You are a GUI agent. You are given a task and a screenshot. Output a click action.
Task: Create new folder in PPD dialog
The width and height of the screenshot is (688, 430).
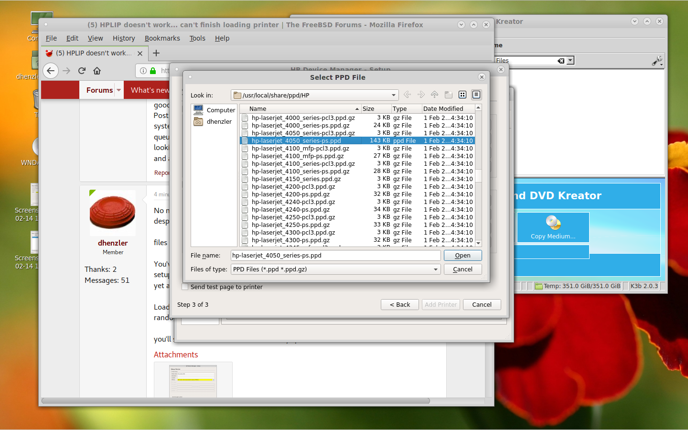point(448,95)
